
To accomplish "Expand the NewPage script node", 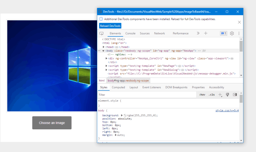I will [x=107, y=66].
